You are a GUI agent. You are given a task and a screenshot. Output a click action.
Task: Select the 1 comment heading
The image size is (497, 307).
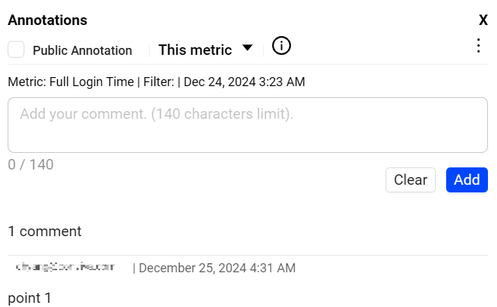[45, 231]
